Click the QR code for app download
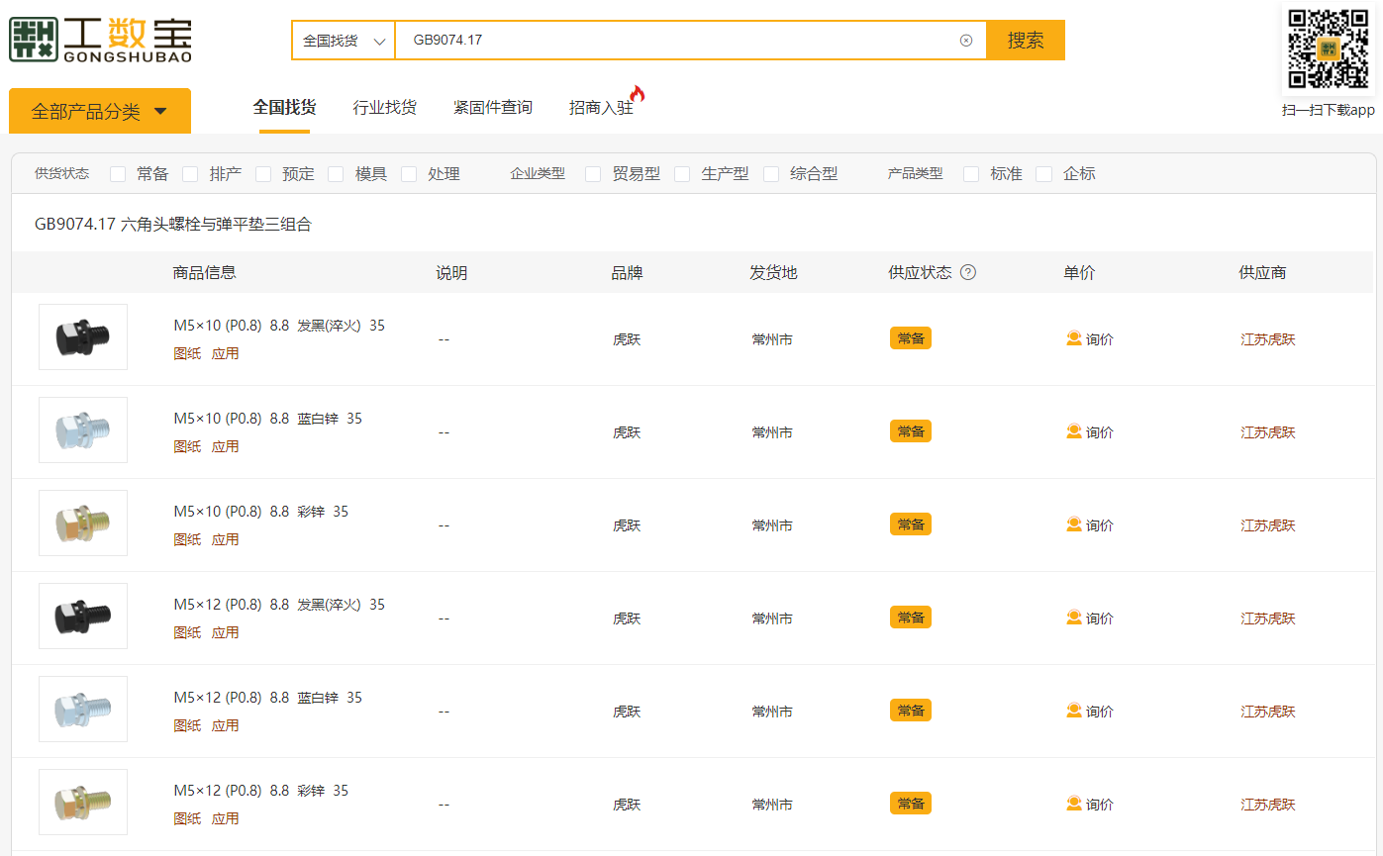This screenshot has width=1383, height=856. point(1328,49)
